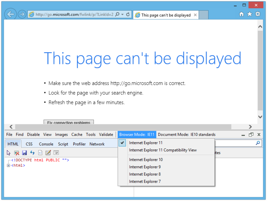This screenshot has height=201, width=267.
Task: Click the browser back arrow button
Action: pos(11,14)
